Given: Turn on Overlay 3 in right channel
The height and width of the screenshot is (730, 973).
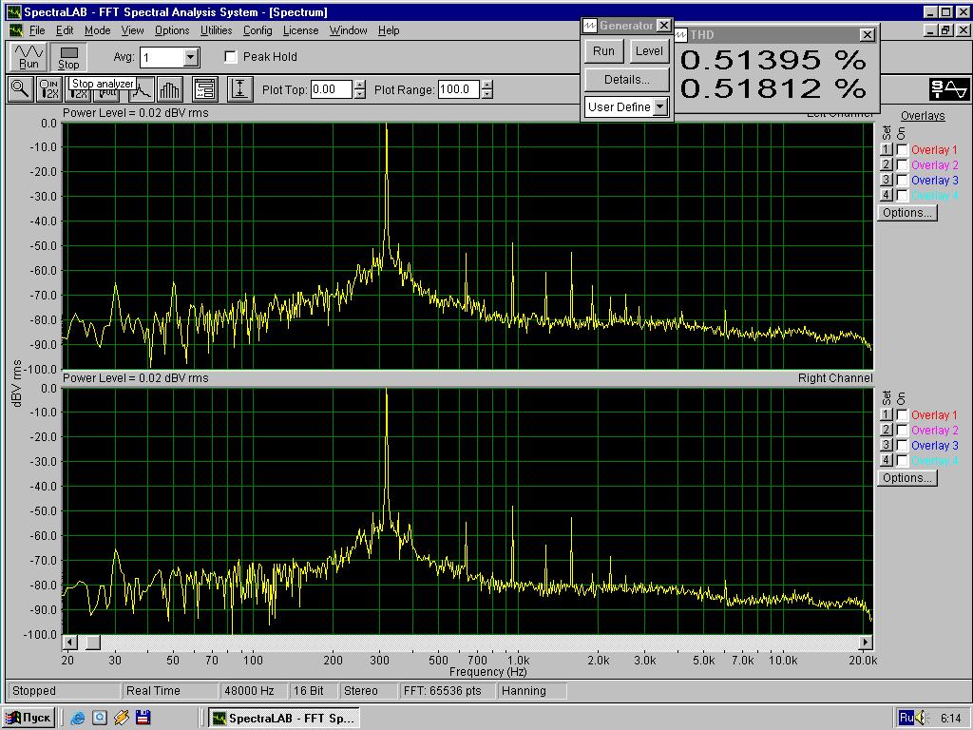Looking at the screenshot, I should coord(902,446).
